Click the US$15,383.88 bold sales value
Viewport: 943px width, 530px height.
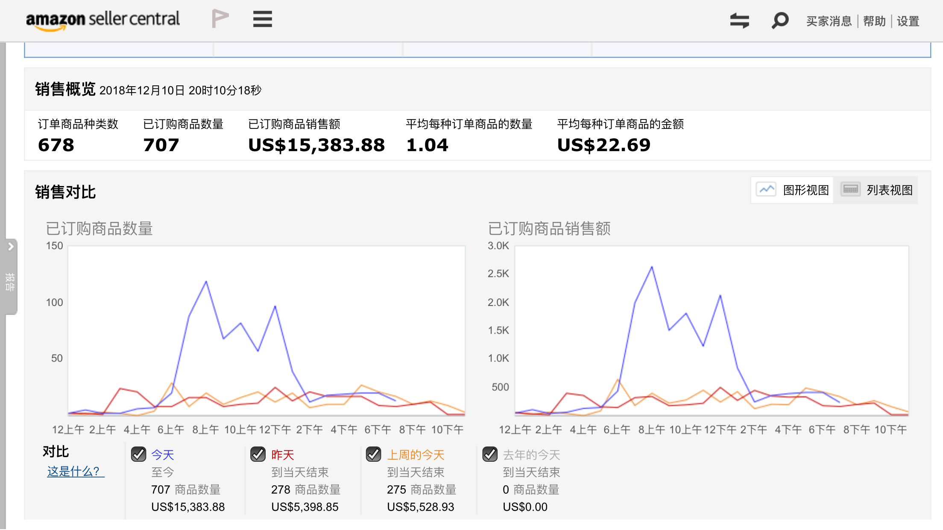coord(316,145)
